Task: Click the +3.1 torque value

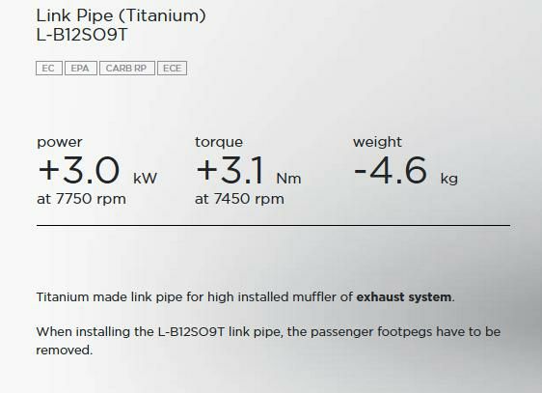Action: 230,170
